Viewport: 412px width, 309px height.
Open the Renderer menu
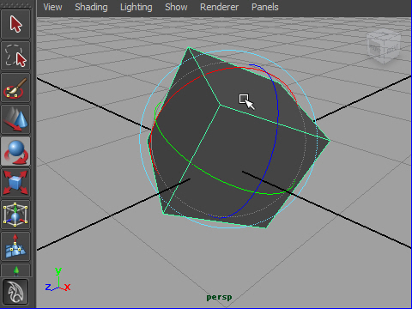tap(219, 7)
